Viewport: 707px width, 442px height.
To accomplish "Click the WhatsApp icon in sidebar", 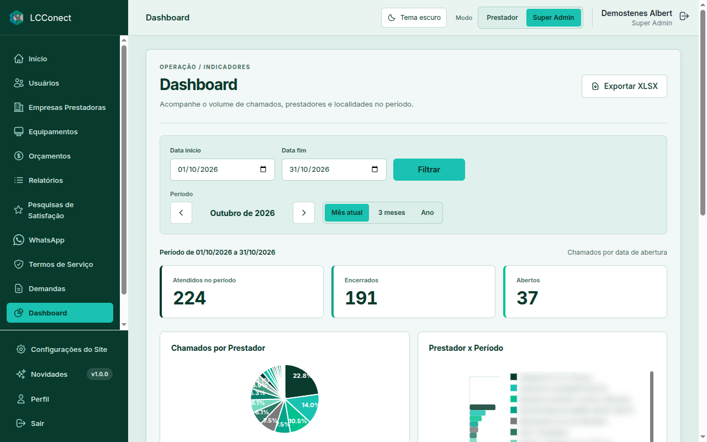I will click(x=19, y=240).
